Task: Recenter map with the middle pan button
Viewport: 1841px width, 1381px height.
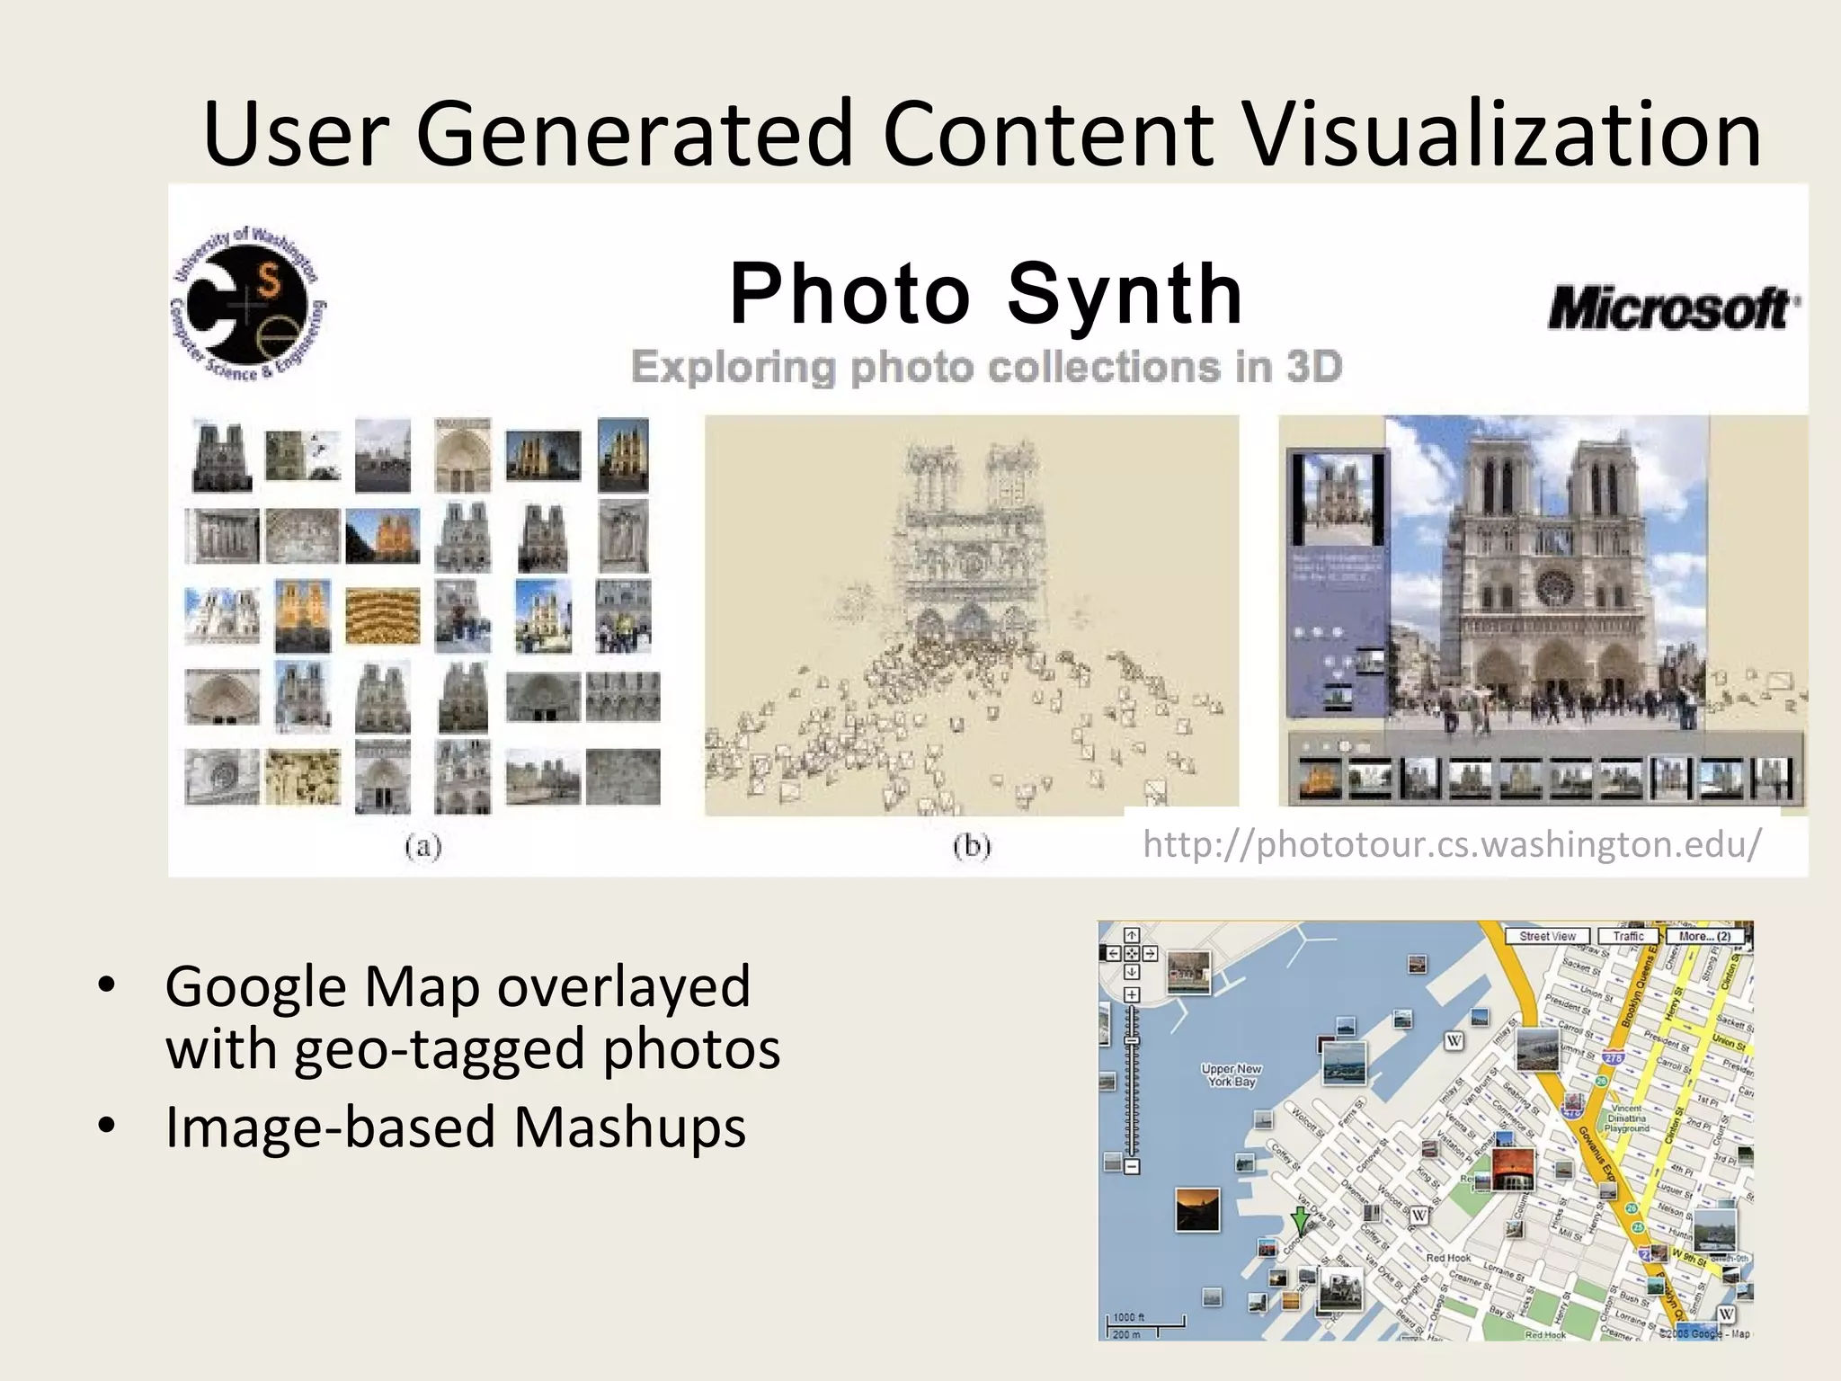Action: click(1132, 954)
